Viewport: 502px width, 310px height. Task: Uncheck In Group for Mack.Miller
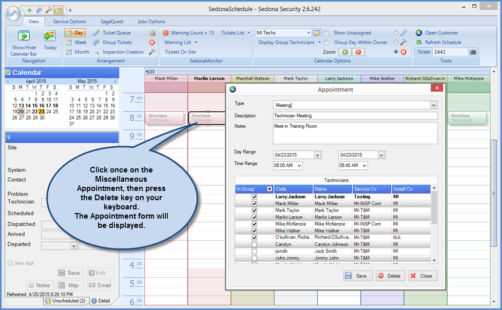coord(255,204)
